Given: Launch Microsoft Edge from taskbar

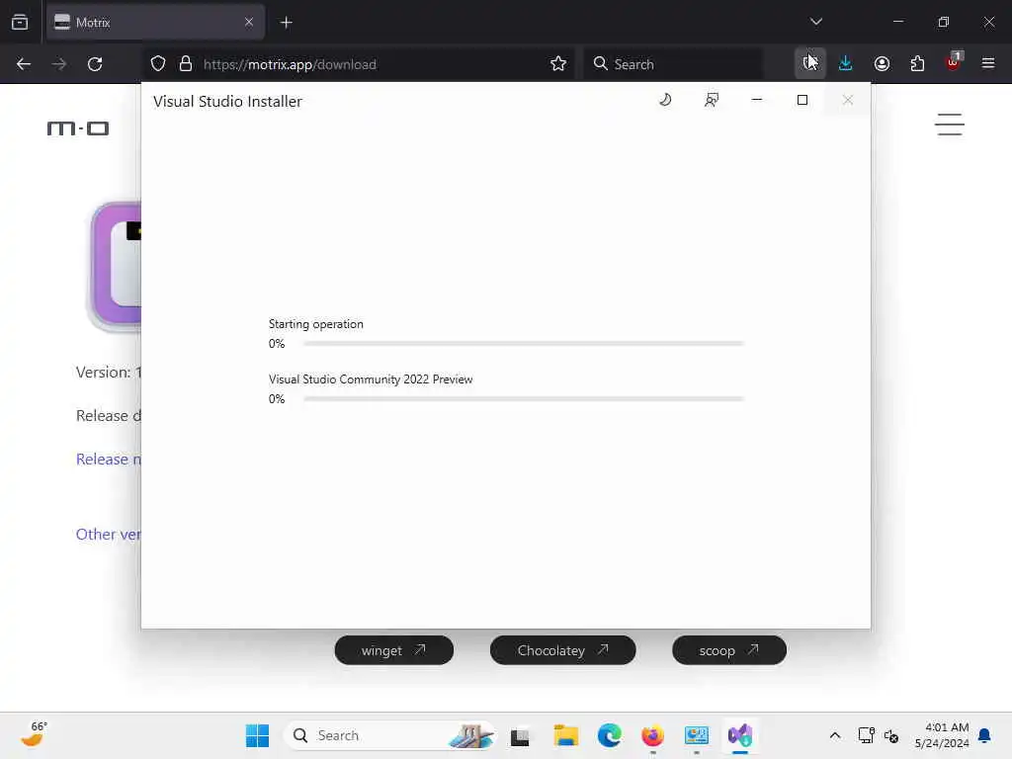Looking at the screenshot, I should click(609, 735).
